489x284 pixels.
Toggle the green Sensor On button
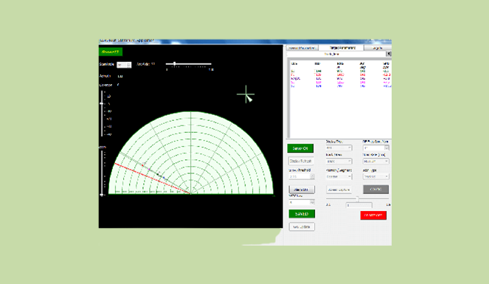tap(300, 148)
